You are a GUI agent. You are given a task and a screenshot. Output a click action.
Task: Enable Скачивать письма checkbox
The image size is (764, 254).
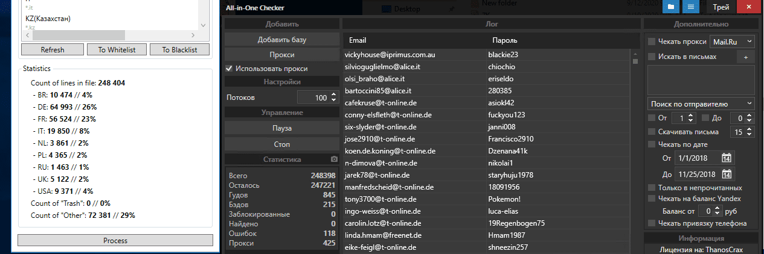tap(652, 132)
